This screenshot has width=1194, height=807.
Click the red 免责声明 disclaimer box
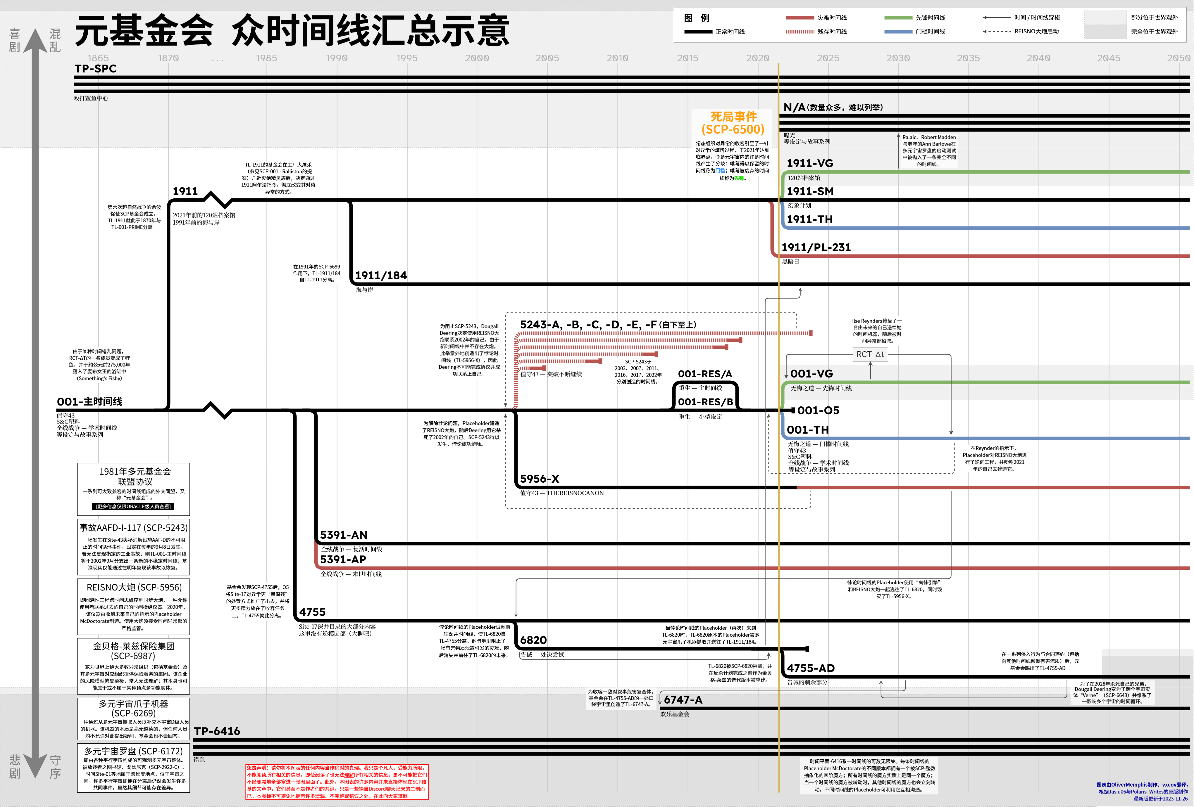click(x=337, y=782)
